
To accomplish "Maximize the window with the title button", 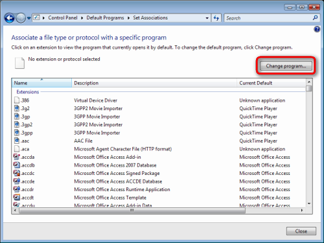I will coord(302,7).
